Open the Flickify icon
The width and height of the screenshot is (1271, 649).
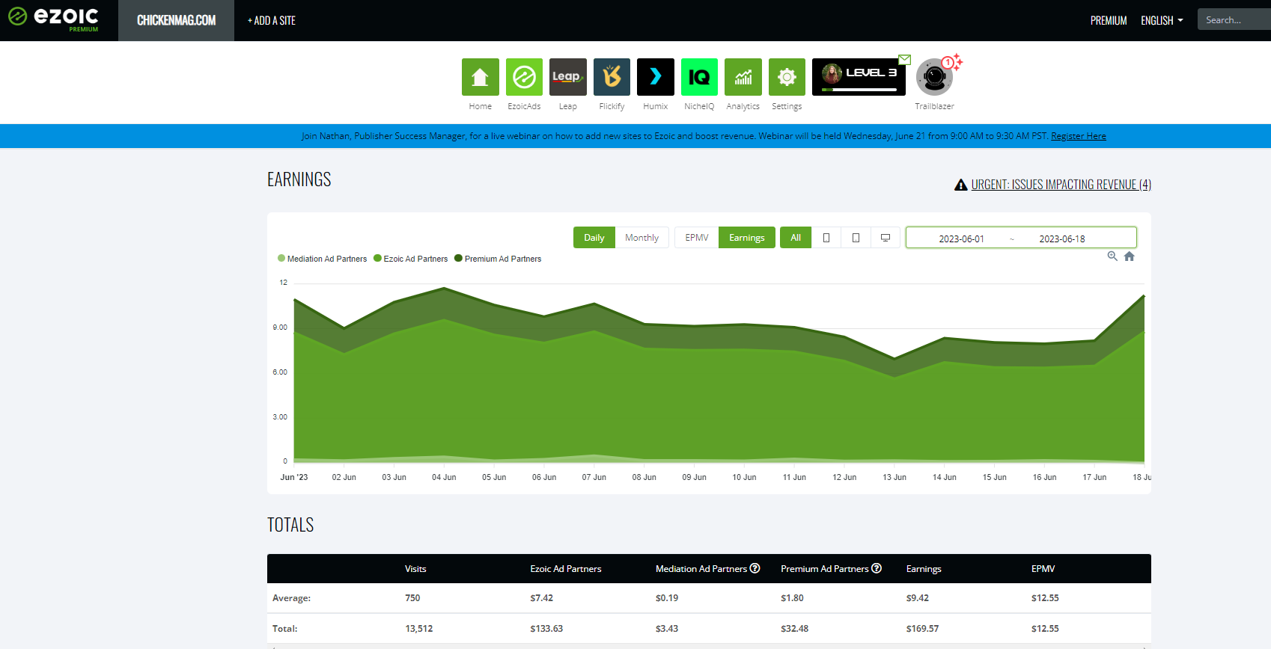tap(612, 77)
